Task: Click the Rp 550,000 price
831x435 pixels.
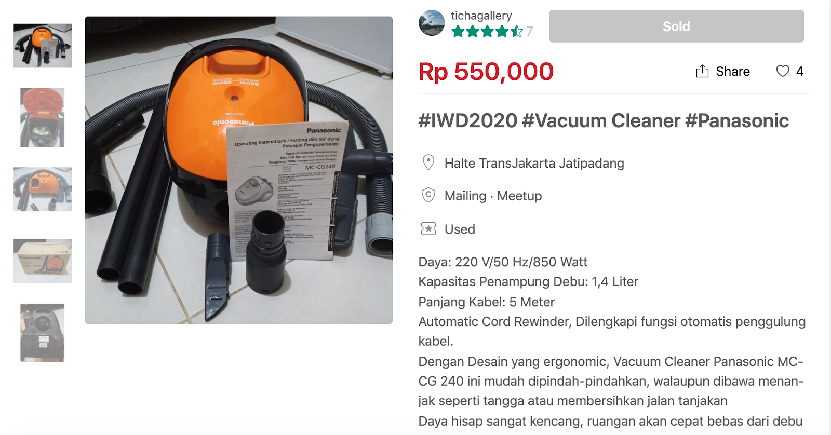Action: point(486,72)
